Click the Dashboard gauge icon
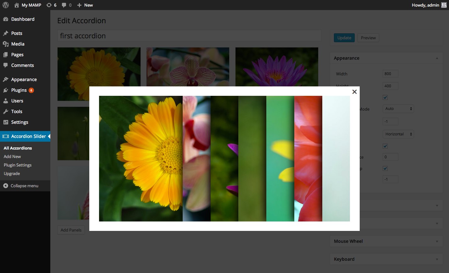Image resolution: width=449 pixels, height=273 pixels. [x=6, y=19]
